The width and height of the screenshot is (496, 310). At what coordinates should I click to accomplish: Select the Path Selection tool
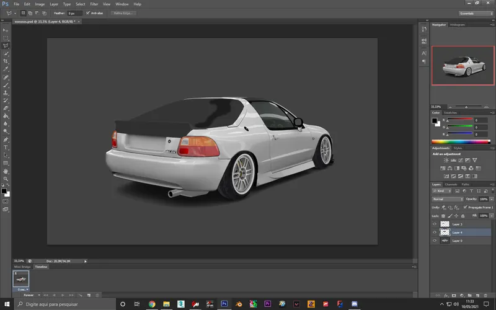point(6,156)
